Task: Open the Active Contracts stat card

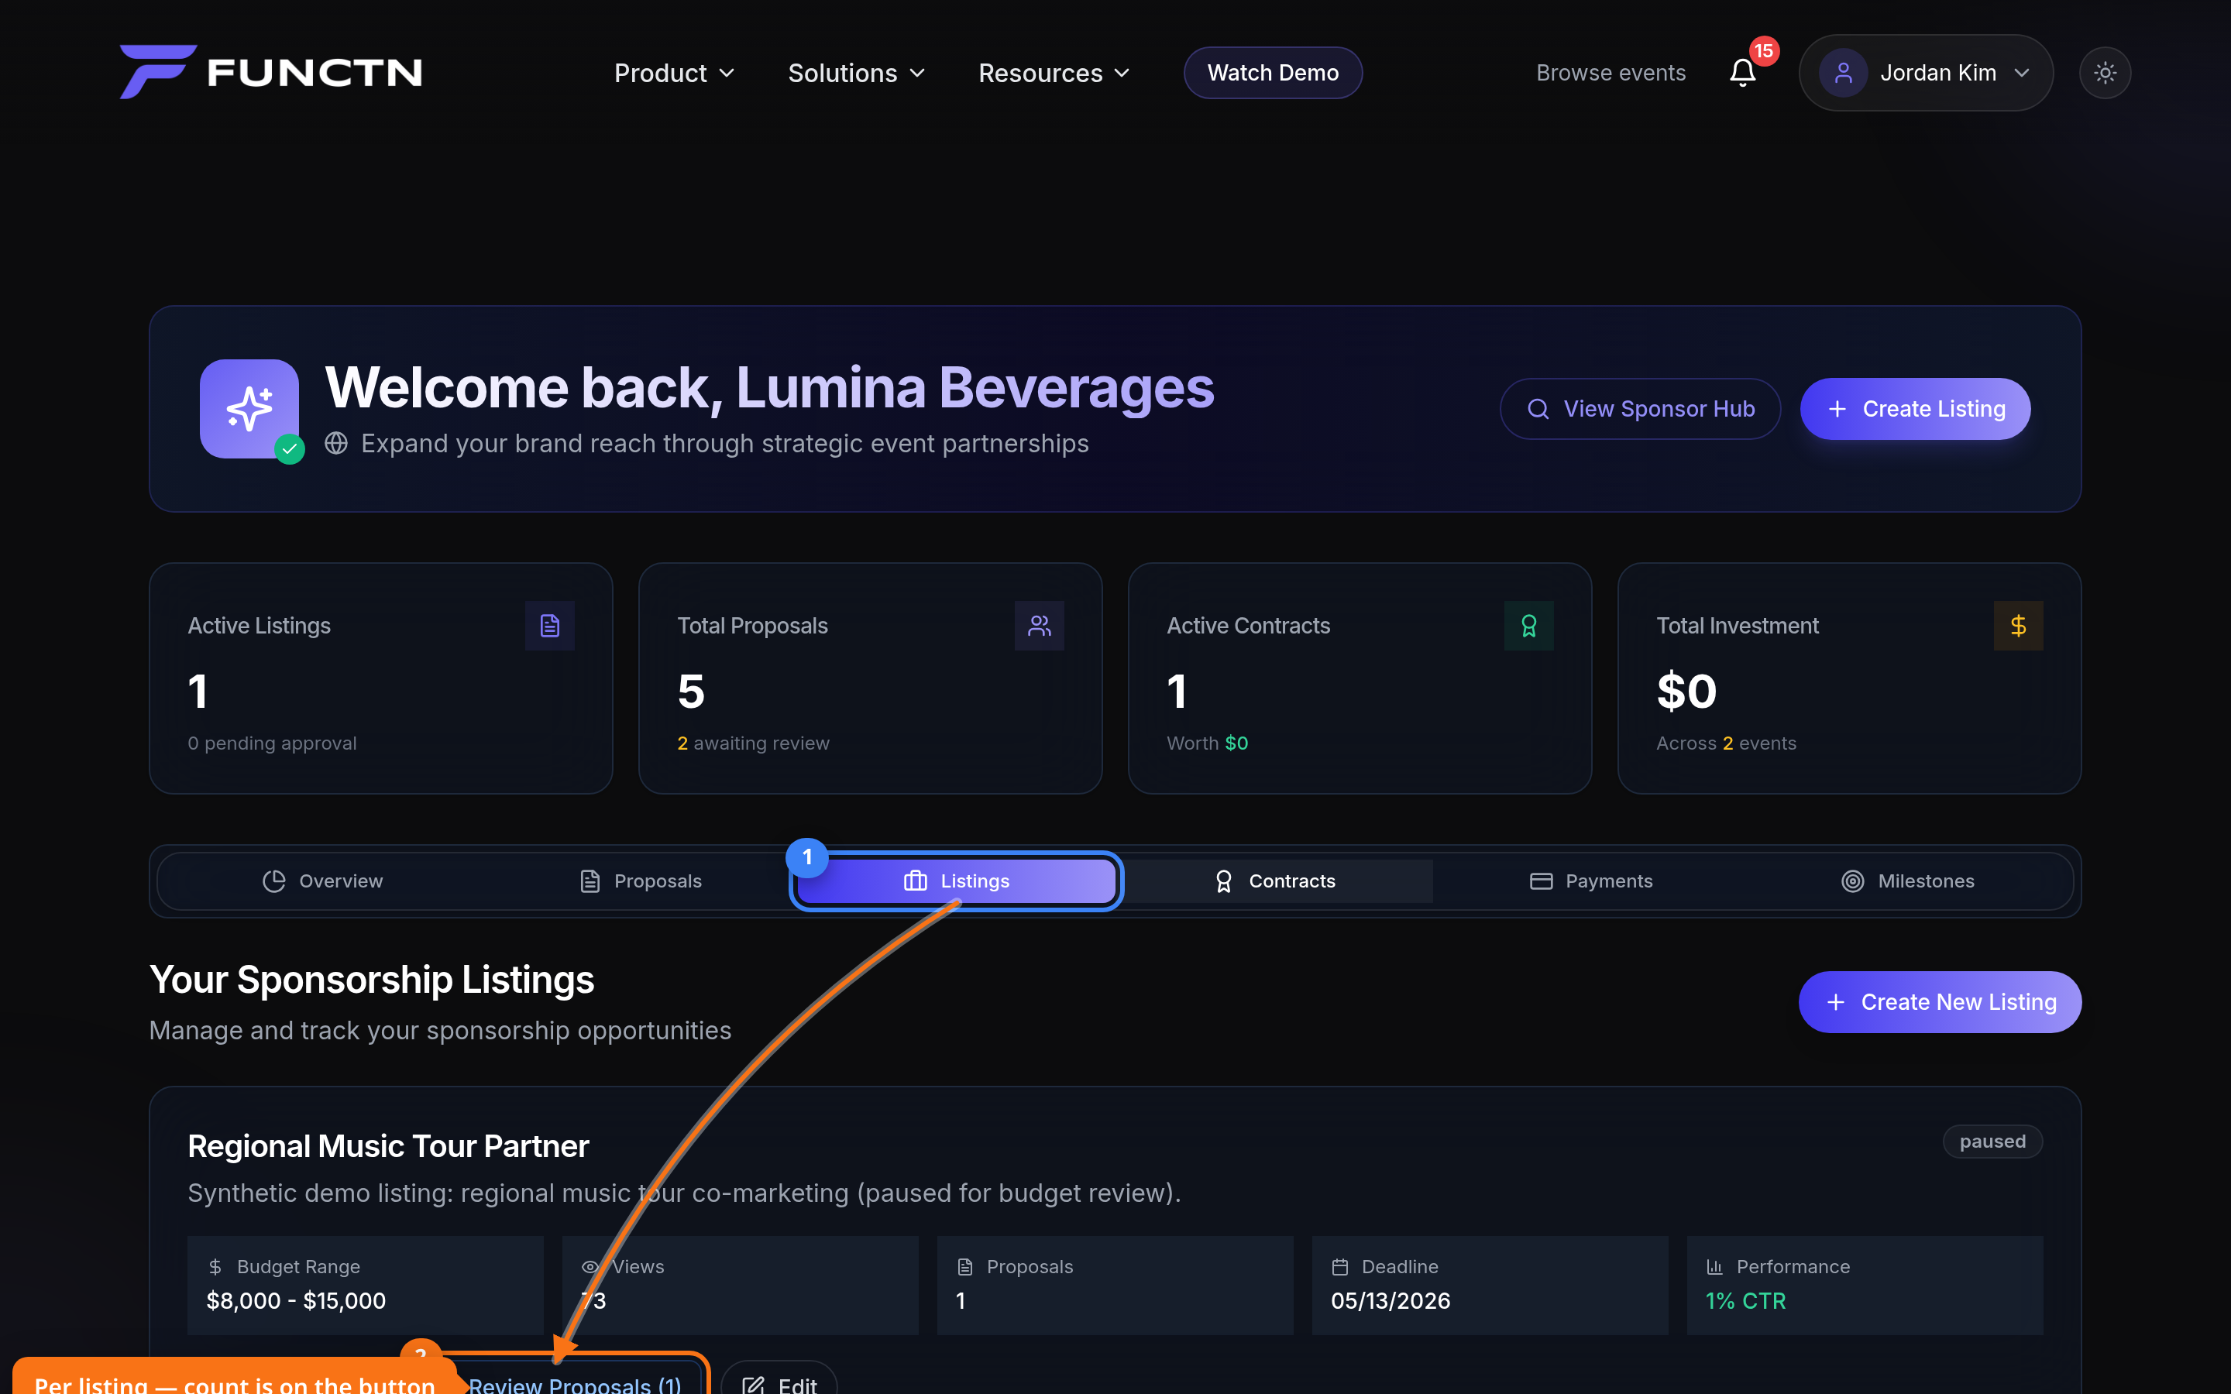Action: coord(1360,678)
